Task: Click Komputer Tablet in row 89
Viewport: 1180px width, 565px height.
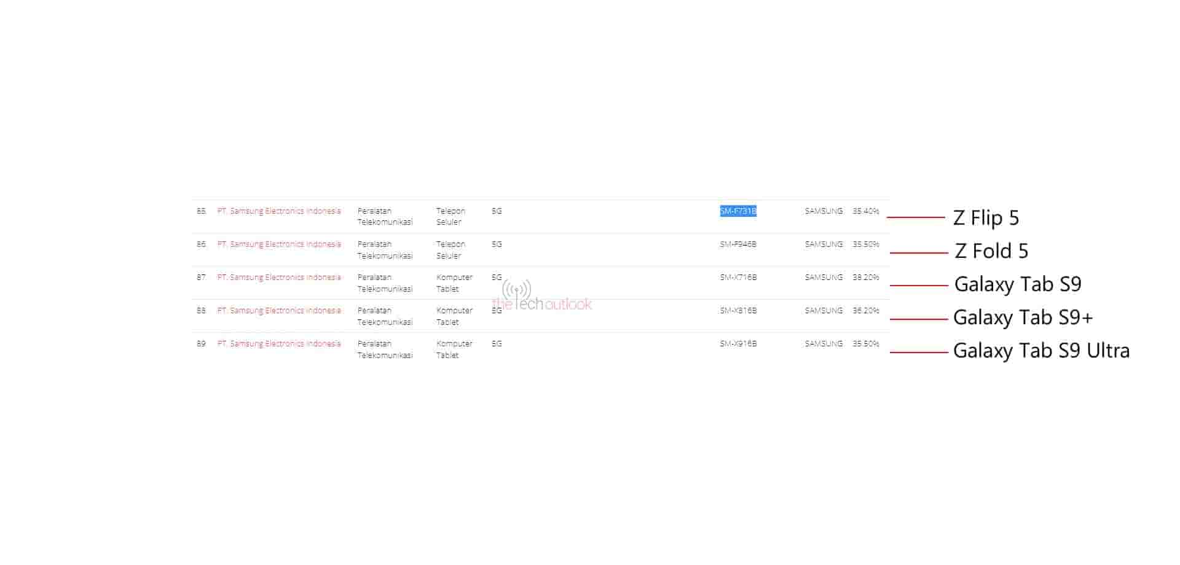Action: click(454, 349)
